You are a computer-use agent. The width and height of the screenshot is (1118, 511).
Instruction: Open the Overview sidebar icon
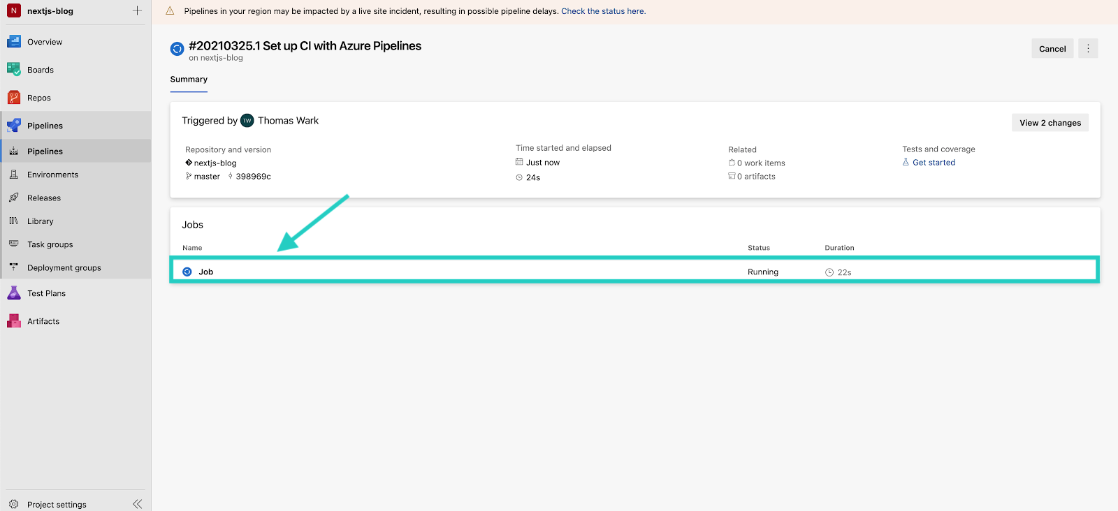pyautogui.click(x=14, y=42)
